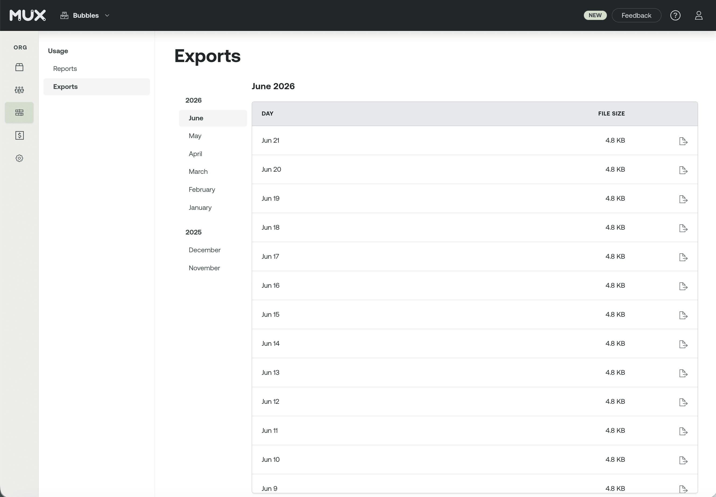Download the Jun 15 export file
The height and width of the screenshot is (497, 716).
[x=683, y=315]
